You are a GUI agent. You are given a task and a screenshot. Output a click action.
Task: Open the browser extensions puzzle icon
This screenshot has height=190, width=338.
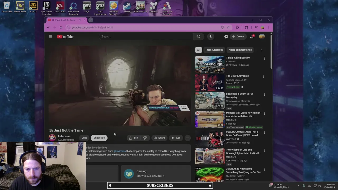click(237, 27)
